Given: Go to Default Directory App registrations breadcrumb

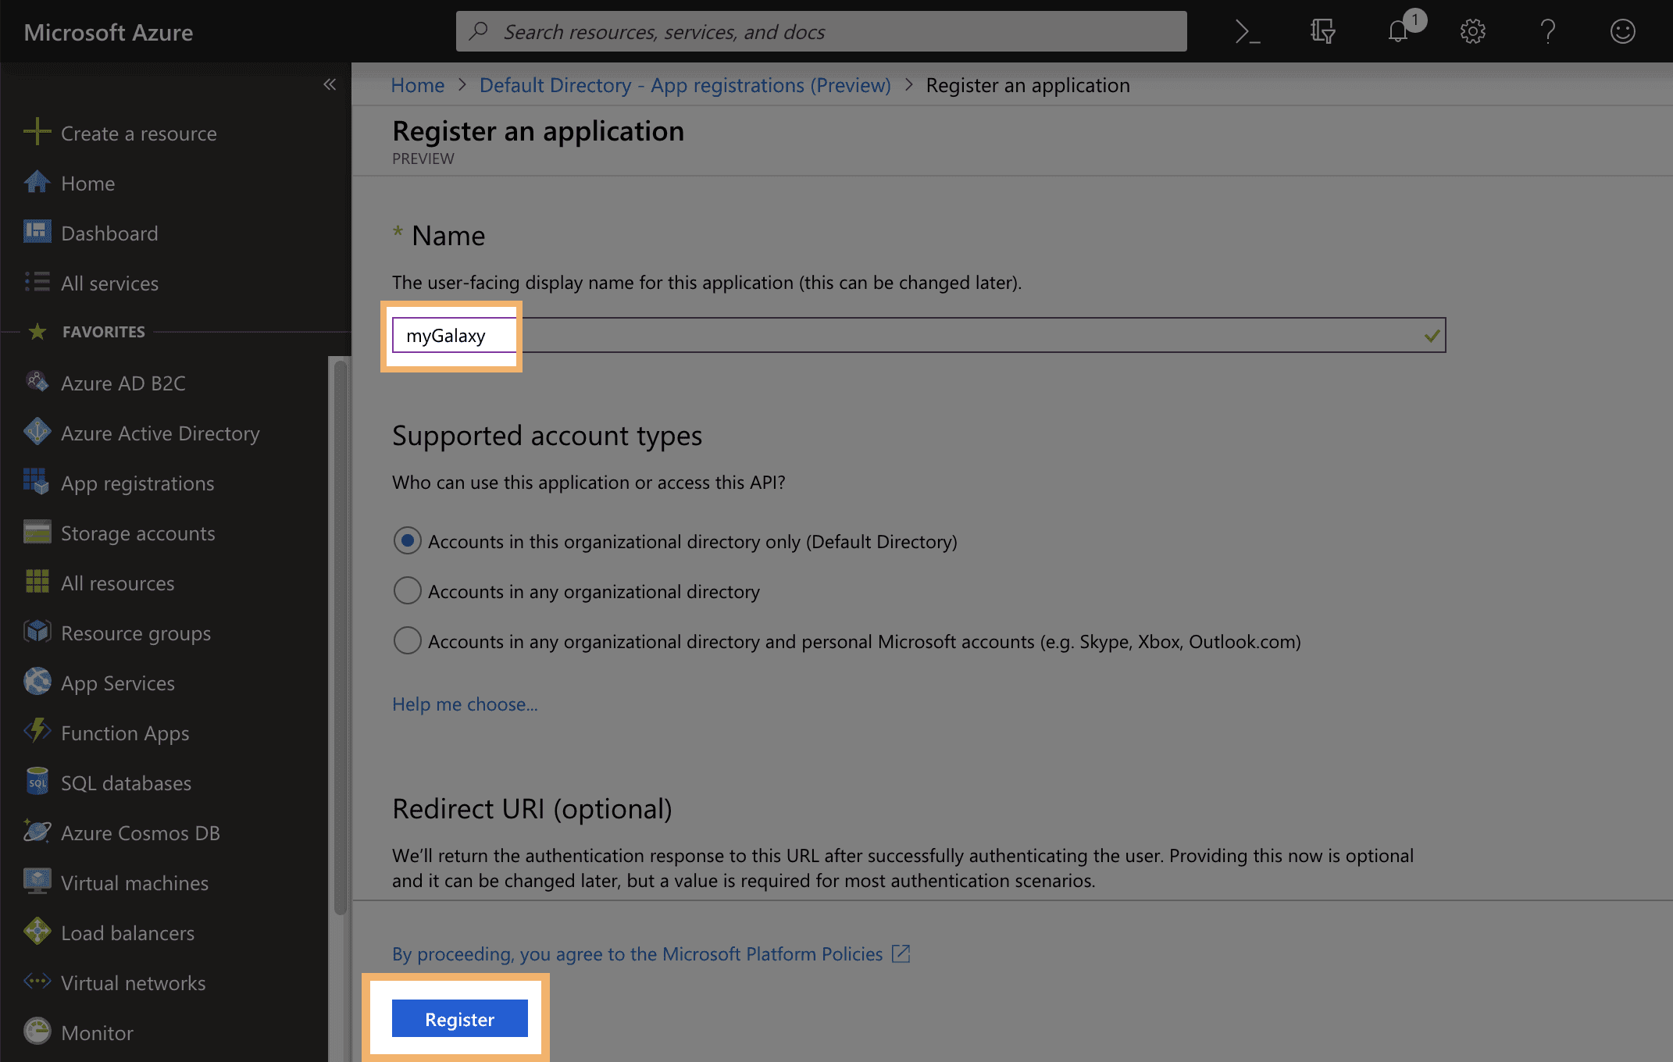Looking at the screenshot, I should coord(684,85).
